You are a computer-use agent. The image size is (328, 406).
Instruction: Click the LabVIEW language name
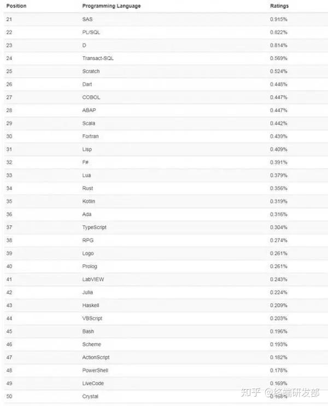93,279
